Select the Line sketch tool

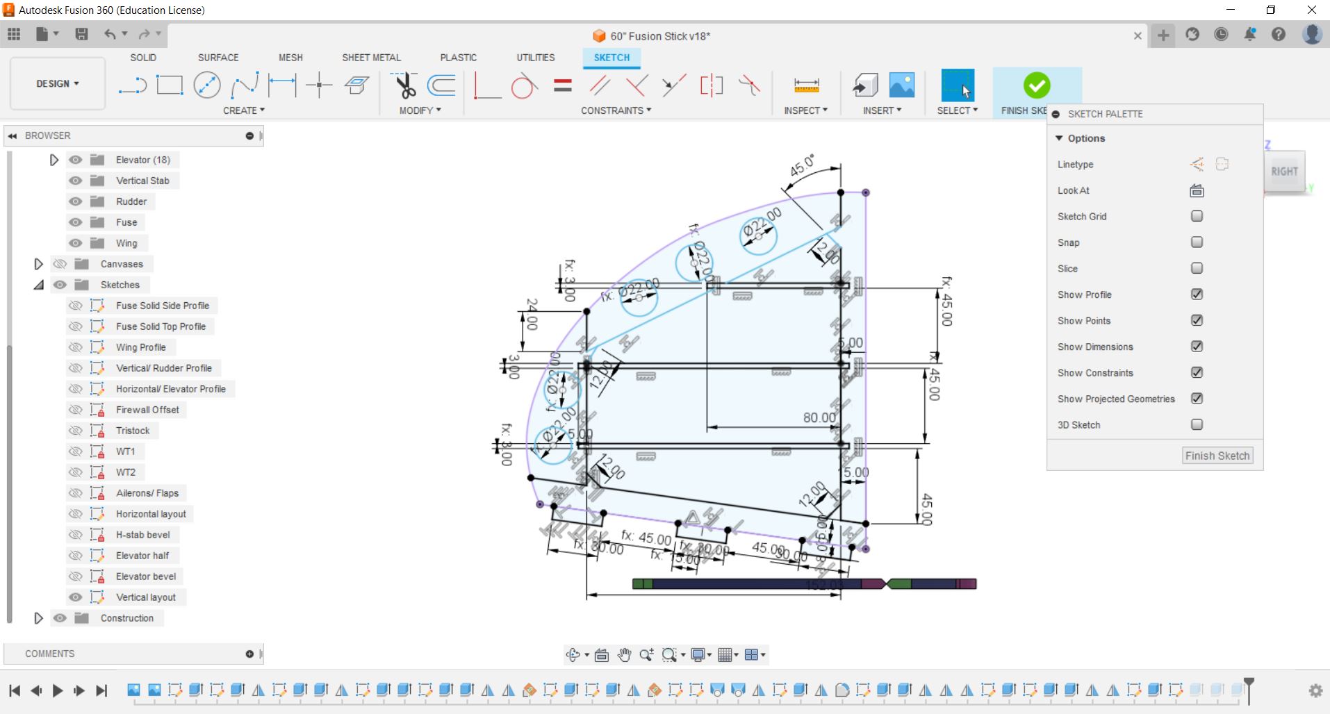(132, 85)
